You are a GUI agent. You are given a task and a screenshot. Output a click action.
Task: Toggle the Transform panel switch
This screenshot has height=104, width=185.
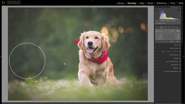point(156,64)
